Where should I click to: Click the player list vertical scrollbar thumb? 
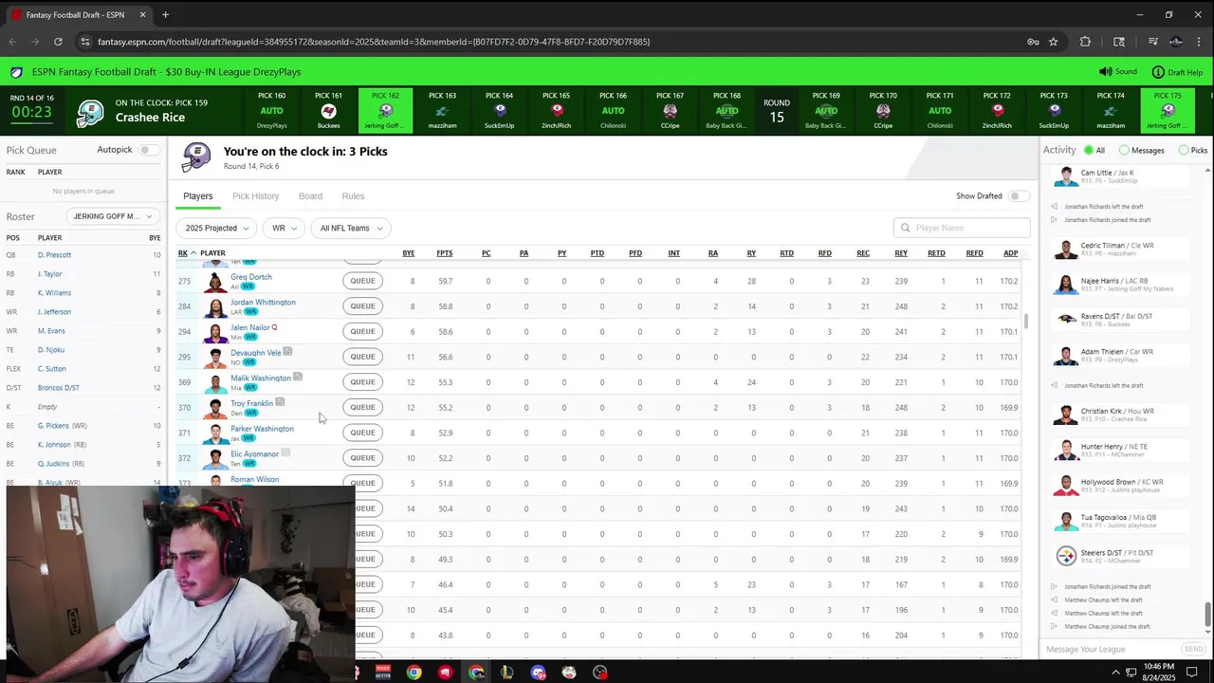[1026, 323]
